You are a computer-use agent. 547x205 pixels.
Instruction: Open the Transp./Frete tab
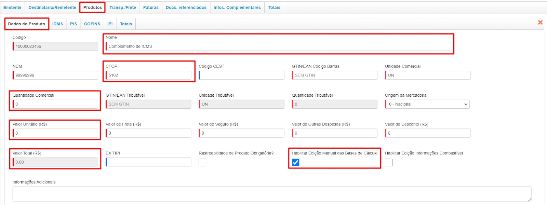click(x=122, y=8)
